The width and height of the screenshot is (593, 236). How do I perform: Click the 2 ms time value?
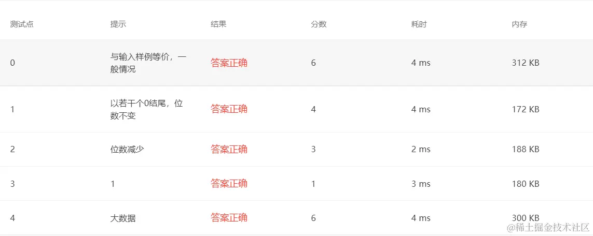click(421, 149)
